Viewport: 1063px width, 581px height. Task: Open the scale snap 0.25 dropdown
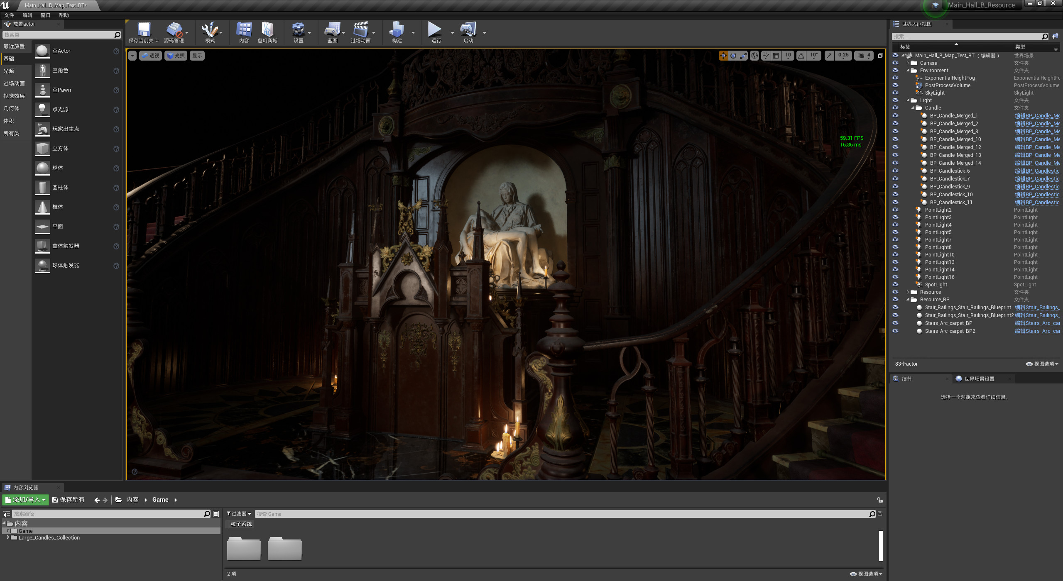(x=843, y=56)
